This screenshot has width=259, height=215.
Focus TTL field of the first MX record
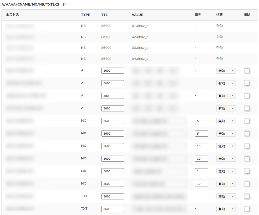click(x=113, y=121)
